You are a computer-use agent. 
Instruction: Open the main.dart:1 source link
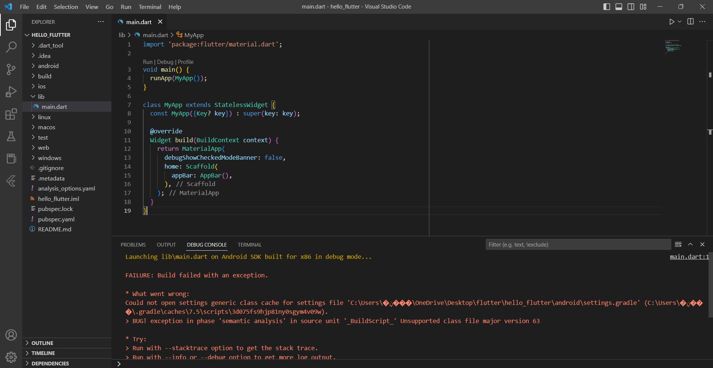tap(689, 257)
